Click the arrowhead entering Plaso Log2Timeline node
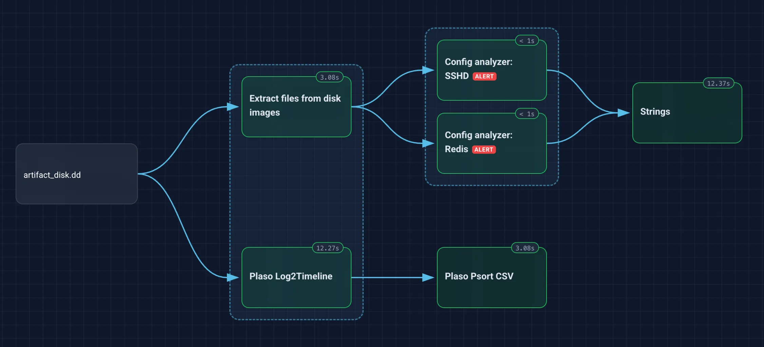The width and height of the screenshot is (764, 347). click(x=233, y=278)
